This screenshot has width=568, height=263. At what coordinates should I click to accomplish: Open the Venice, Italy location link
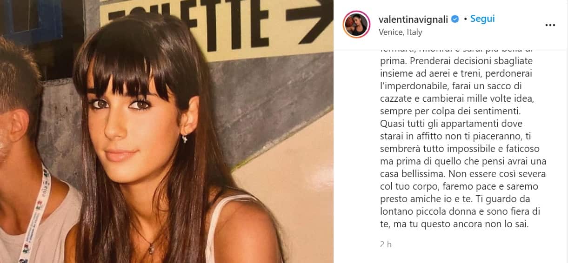click(401, 32)
